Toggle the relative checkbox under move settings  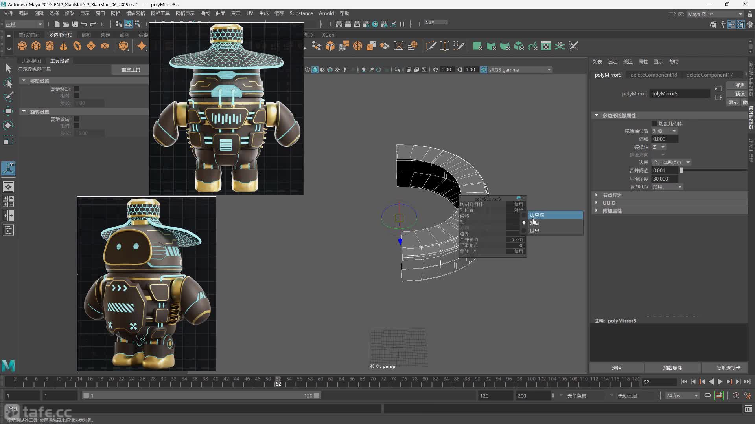[76, 95]
